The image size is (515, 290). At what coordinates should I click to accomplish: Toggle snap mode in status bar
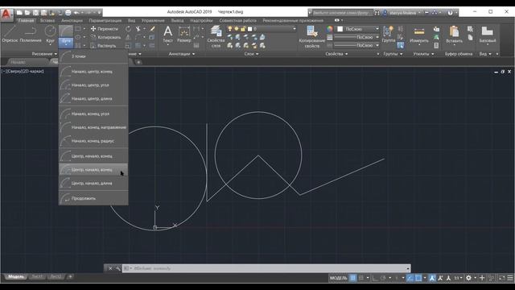[361, 278]
